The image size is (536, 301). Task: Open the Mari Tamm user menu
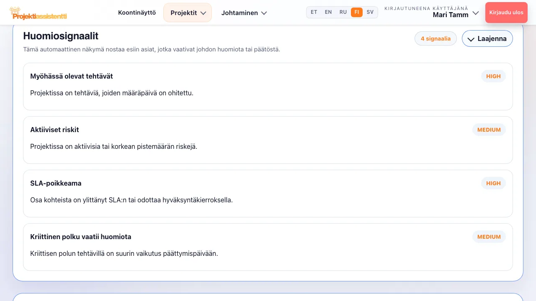point(432,12)
